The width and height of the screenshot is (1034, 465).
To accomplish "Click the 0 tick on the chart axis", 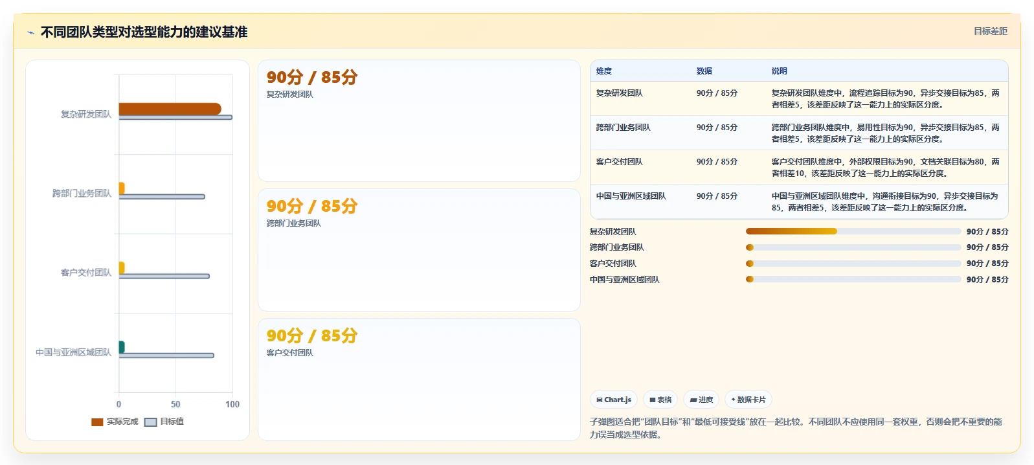I will tap(118, 404).
